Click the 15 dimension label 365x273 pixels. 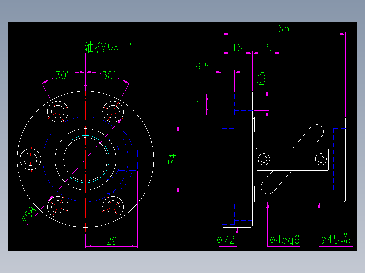(x=267, y=47)
